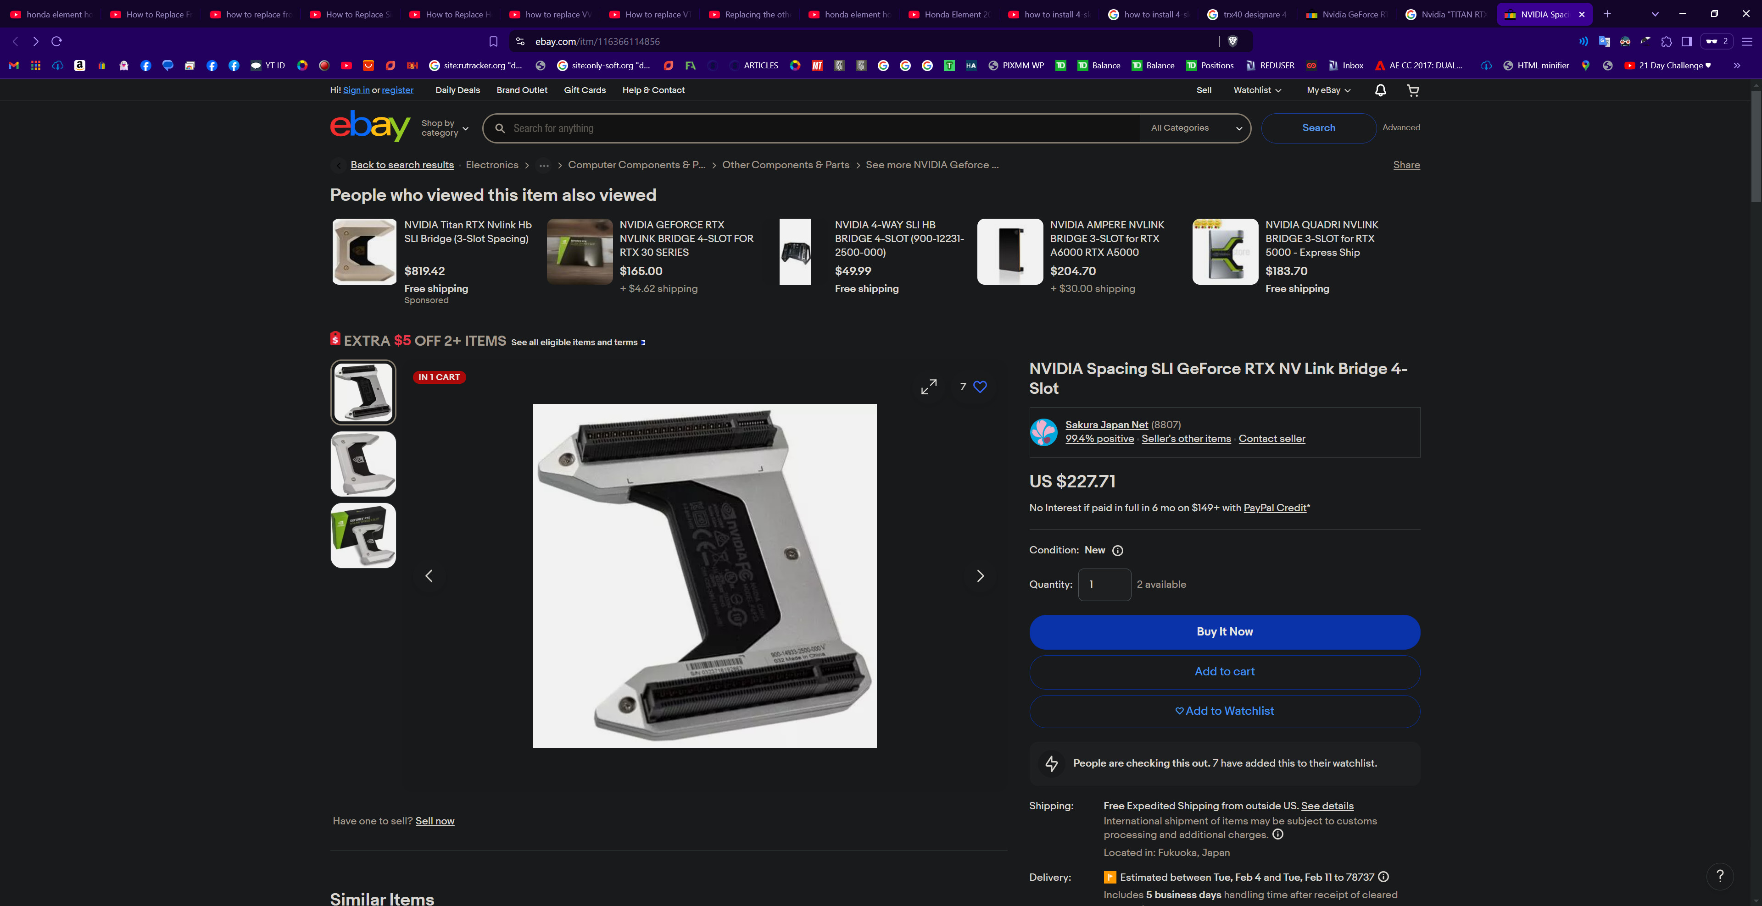Click the Sign in link

tap(357, 90)
